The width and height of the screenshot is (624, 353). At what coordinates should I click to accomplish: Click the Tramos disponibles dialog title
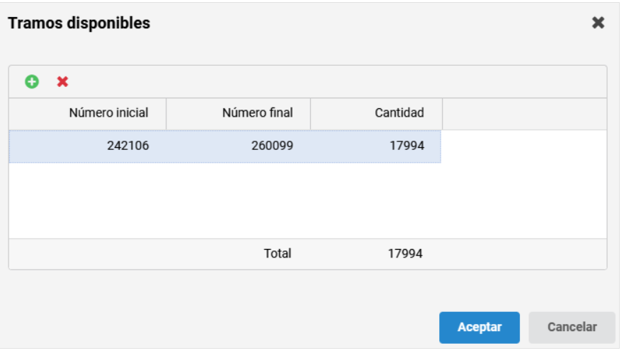point(79,23)
